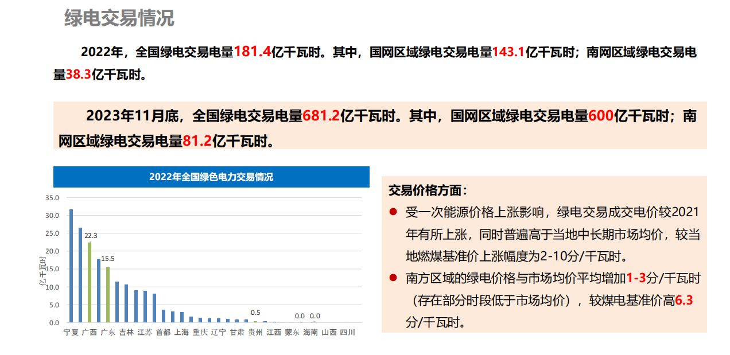Expand the 15.5 data label
Screen dimensions: 730x355
[108, 259]
